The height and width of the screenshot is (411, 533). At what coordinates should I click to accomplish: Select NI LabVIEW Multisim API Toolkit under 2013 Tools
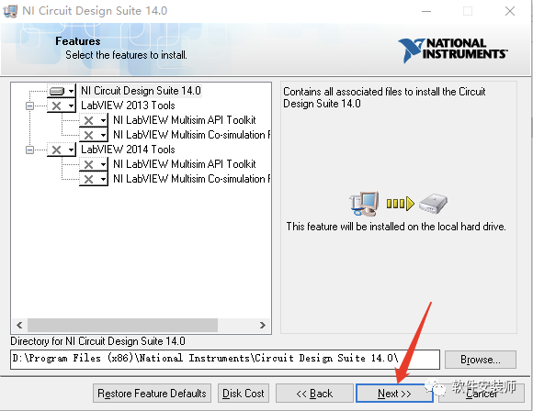point(184,120)
